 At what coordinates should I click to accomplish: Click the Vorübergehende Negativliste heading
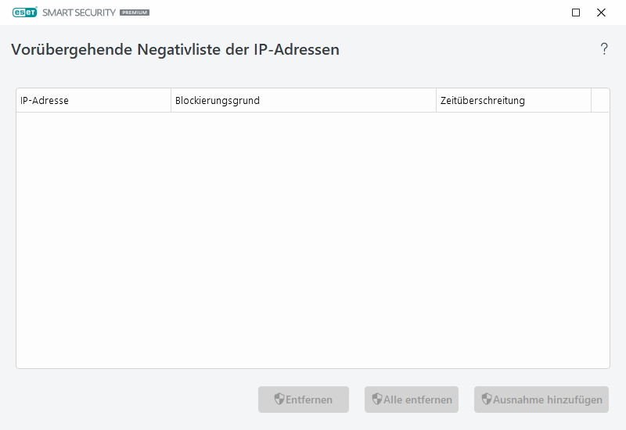175,49
